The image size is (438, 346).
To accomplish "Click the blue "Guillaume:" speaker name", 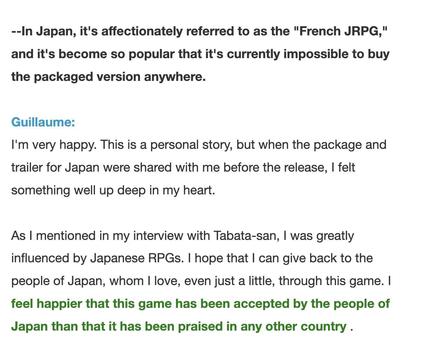I will coord(43,122).
